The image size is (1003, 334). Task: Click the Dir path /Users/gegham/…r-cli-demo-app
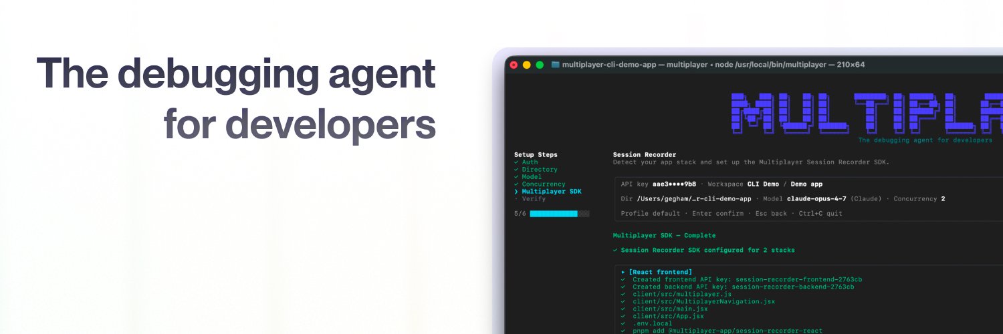694,199
